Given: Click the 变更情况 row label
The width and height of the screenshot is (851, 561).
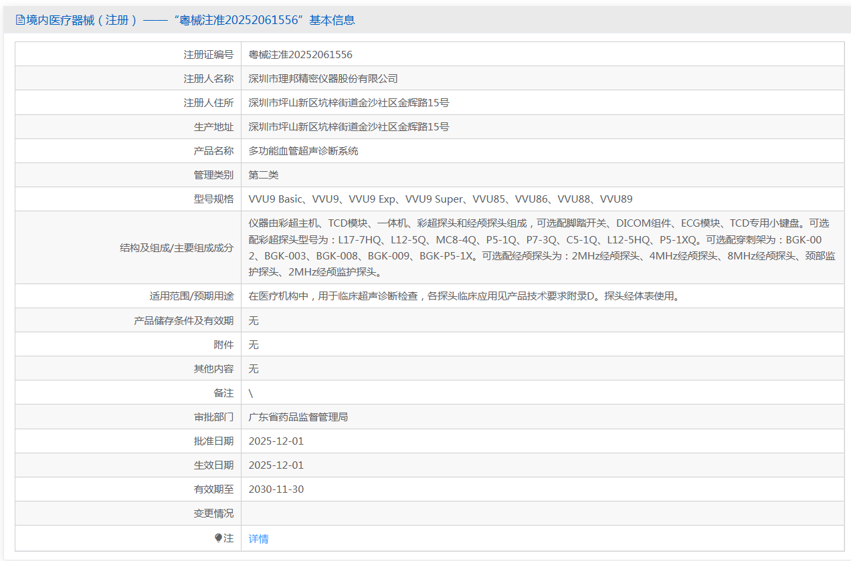Looking at the screenshot, I should [214, 514].
